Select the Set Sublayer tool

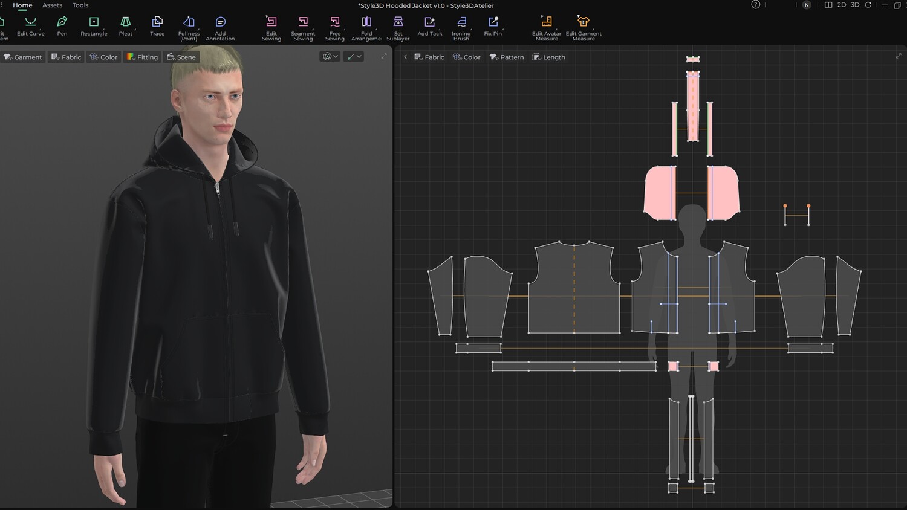pyautogui.click(x=398, y=28)
